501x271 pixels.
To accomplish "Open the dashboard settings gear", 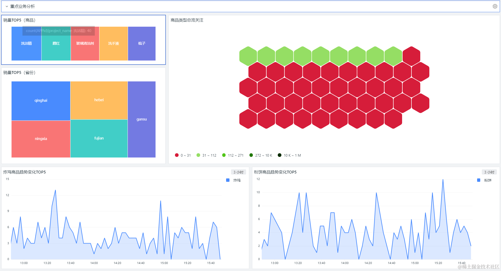I will pos(495,6).
